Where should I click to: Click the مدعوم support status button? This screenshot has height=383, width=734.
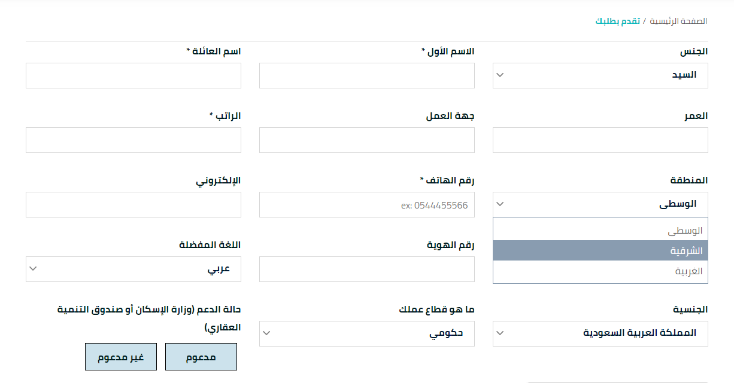201,357
